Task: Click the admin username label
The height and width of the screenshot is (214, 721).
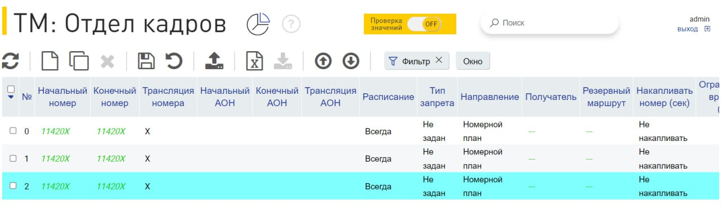Action: [x=699, y=19]
